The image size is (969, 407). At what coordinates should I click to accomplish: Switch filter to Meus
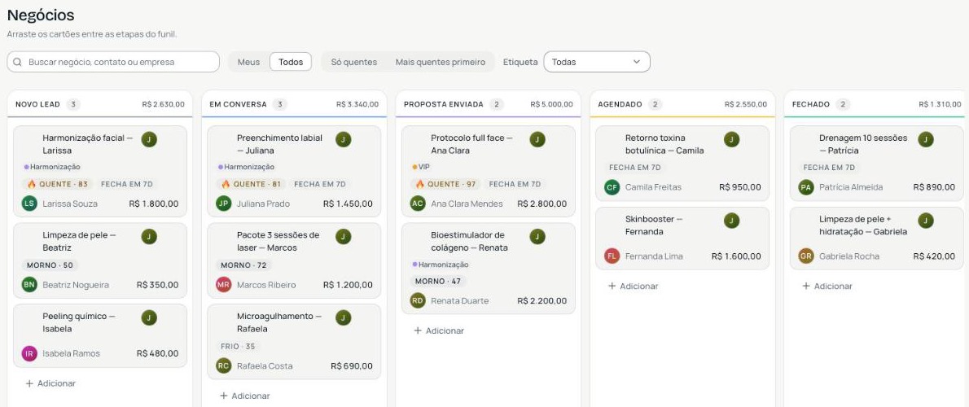click(x=249, y=62)
